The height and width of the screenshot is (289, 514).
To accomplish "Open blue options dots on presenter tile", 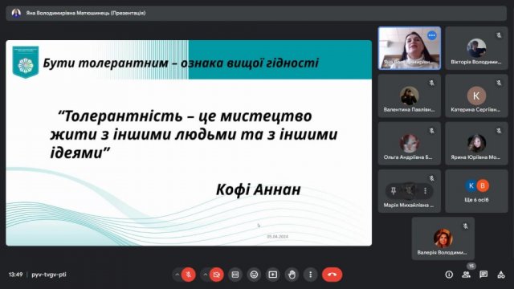I will tap(432, 35).
